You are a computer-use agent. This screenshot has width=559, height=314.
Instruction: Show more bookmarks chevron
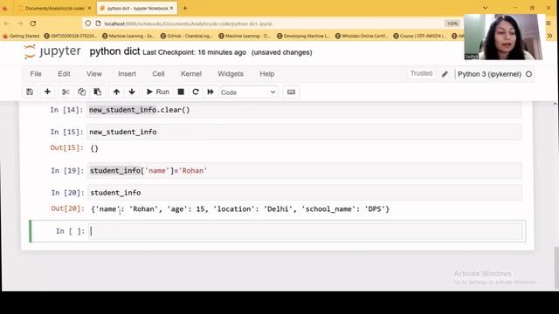pos(549,36)
